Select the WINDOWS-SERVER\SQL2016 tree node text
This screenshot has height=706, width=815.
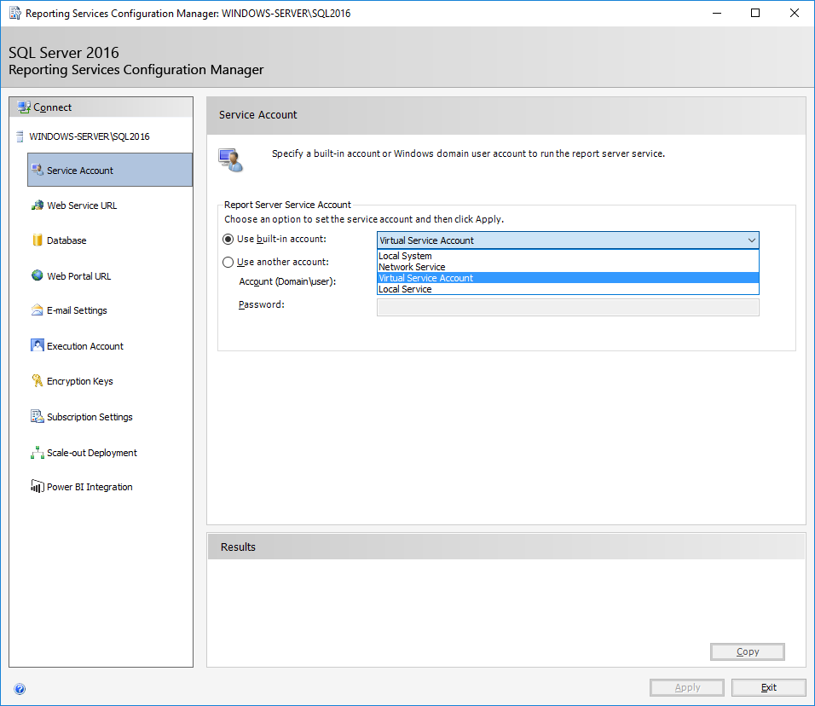[90, 136]
